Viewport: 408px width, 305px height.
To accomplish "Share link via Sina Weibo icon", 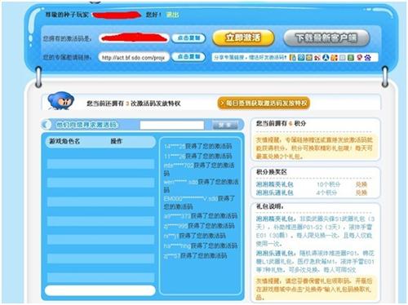I will pos(317,57).
